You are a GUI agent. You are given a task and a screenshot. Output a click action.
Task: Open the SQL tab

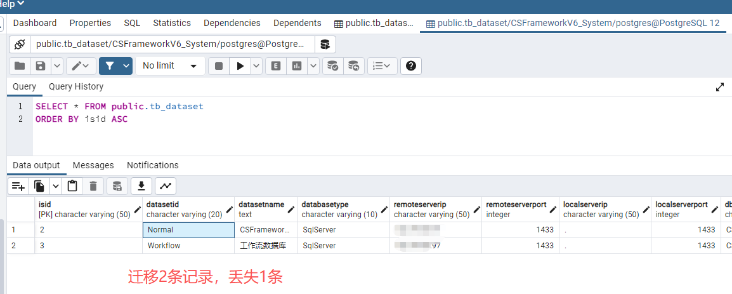pos(132,23)
